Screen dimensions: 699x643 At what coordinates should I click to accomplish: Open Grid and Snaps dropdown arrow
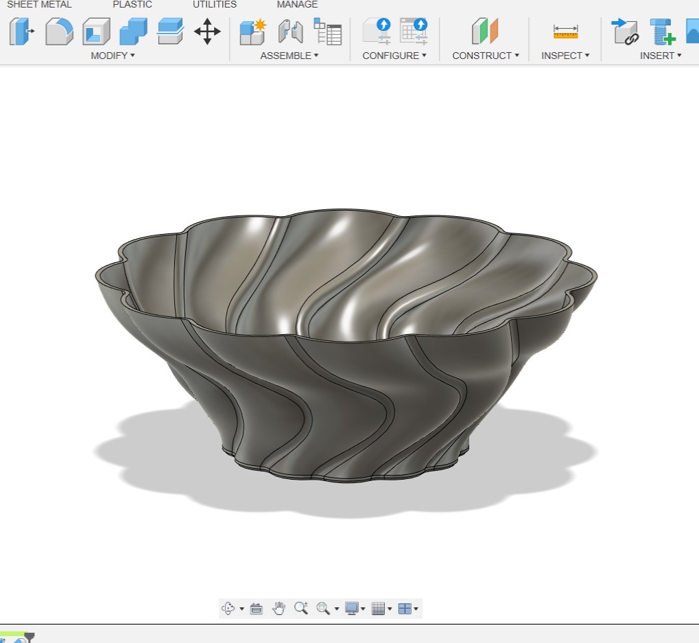click(390, 609)
